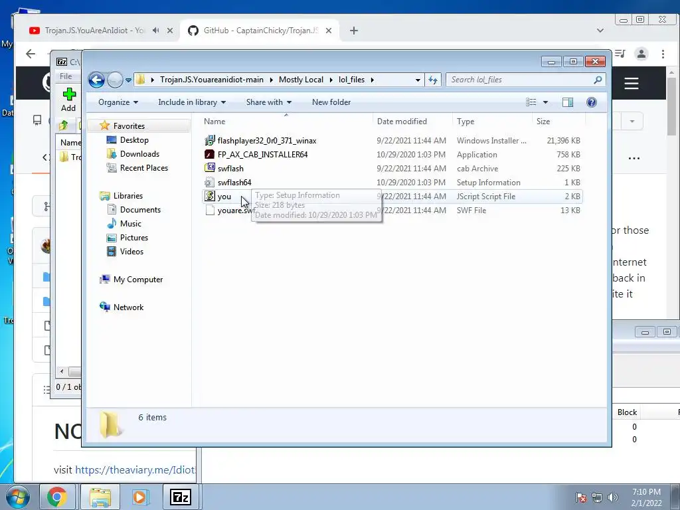Close the YouTube browser tab

pyautogui.click(x=170, y=31)
